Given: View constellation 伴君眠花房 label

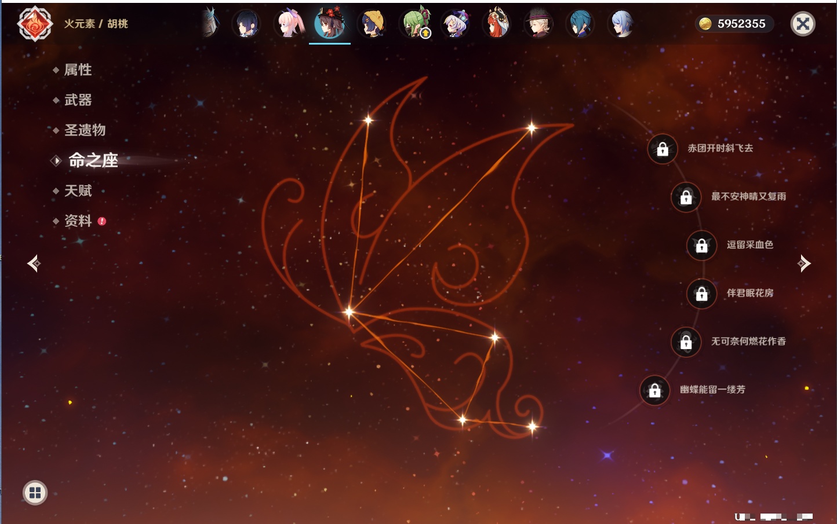Looking at the screenshot, I should click(x=750, y=293).
